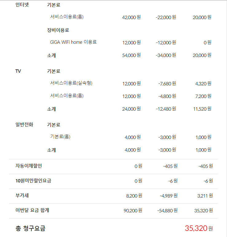Select the 90,200 원 monthly total
The height and width of the screenshot is (237, 227).
coord(133,211)
